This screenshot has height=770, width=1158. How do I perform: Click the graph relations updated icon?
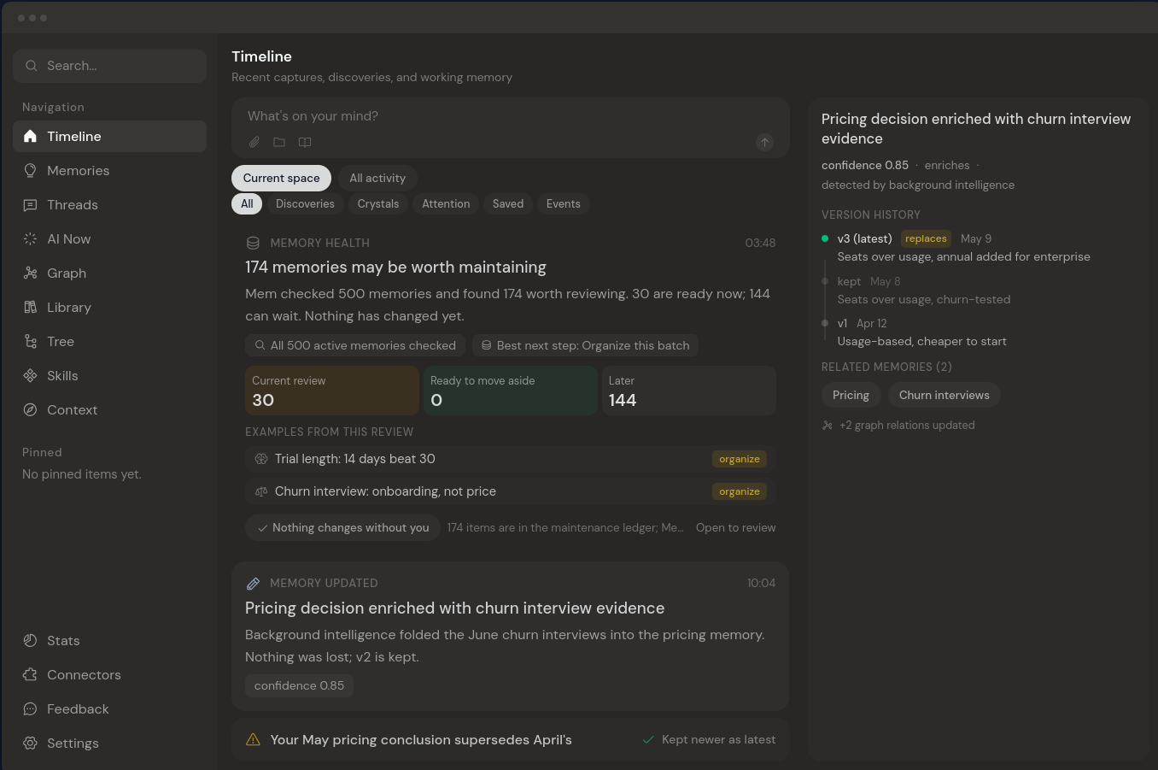pos(827,425)
